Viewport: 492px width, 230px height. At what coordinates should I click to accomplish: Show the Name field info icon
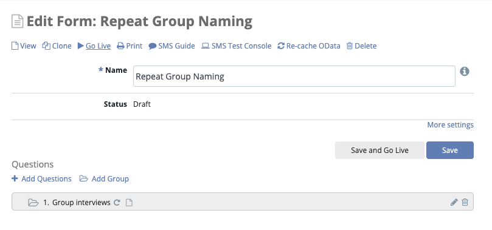click(x=465, y=72)
